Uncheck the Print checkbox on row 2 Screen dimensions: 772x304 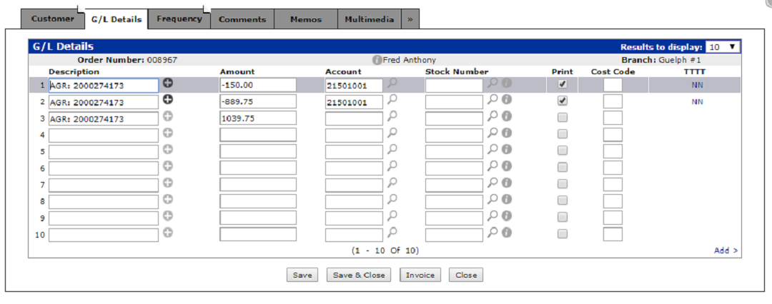[562, 101]
